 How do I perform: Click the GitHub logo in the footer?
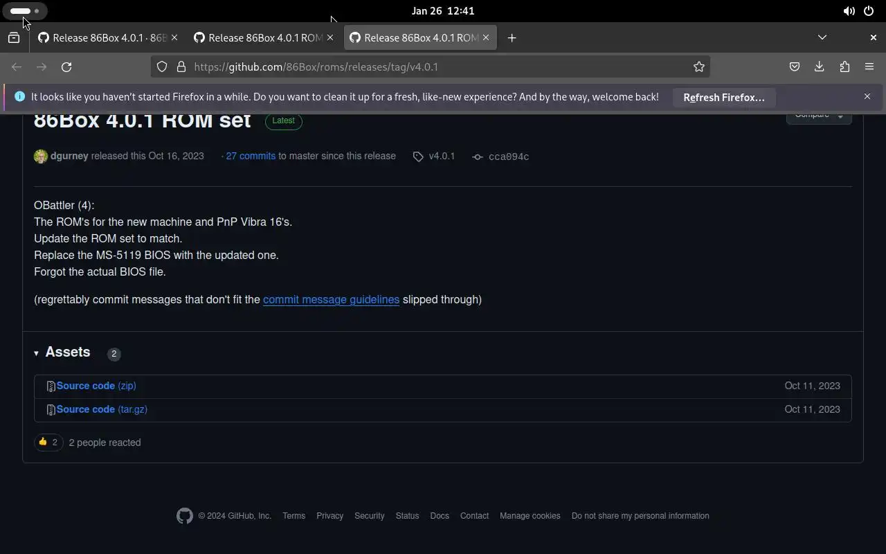point(185,516)
